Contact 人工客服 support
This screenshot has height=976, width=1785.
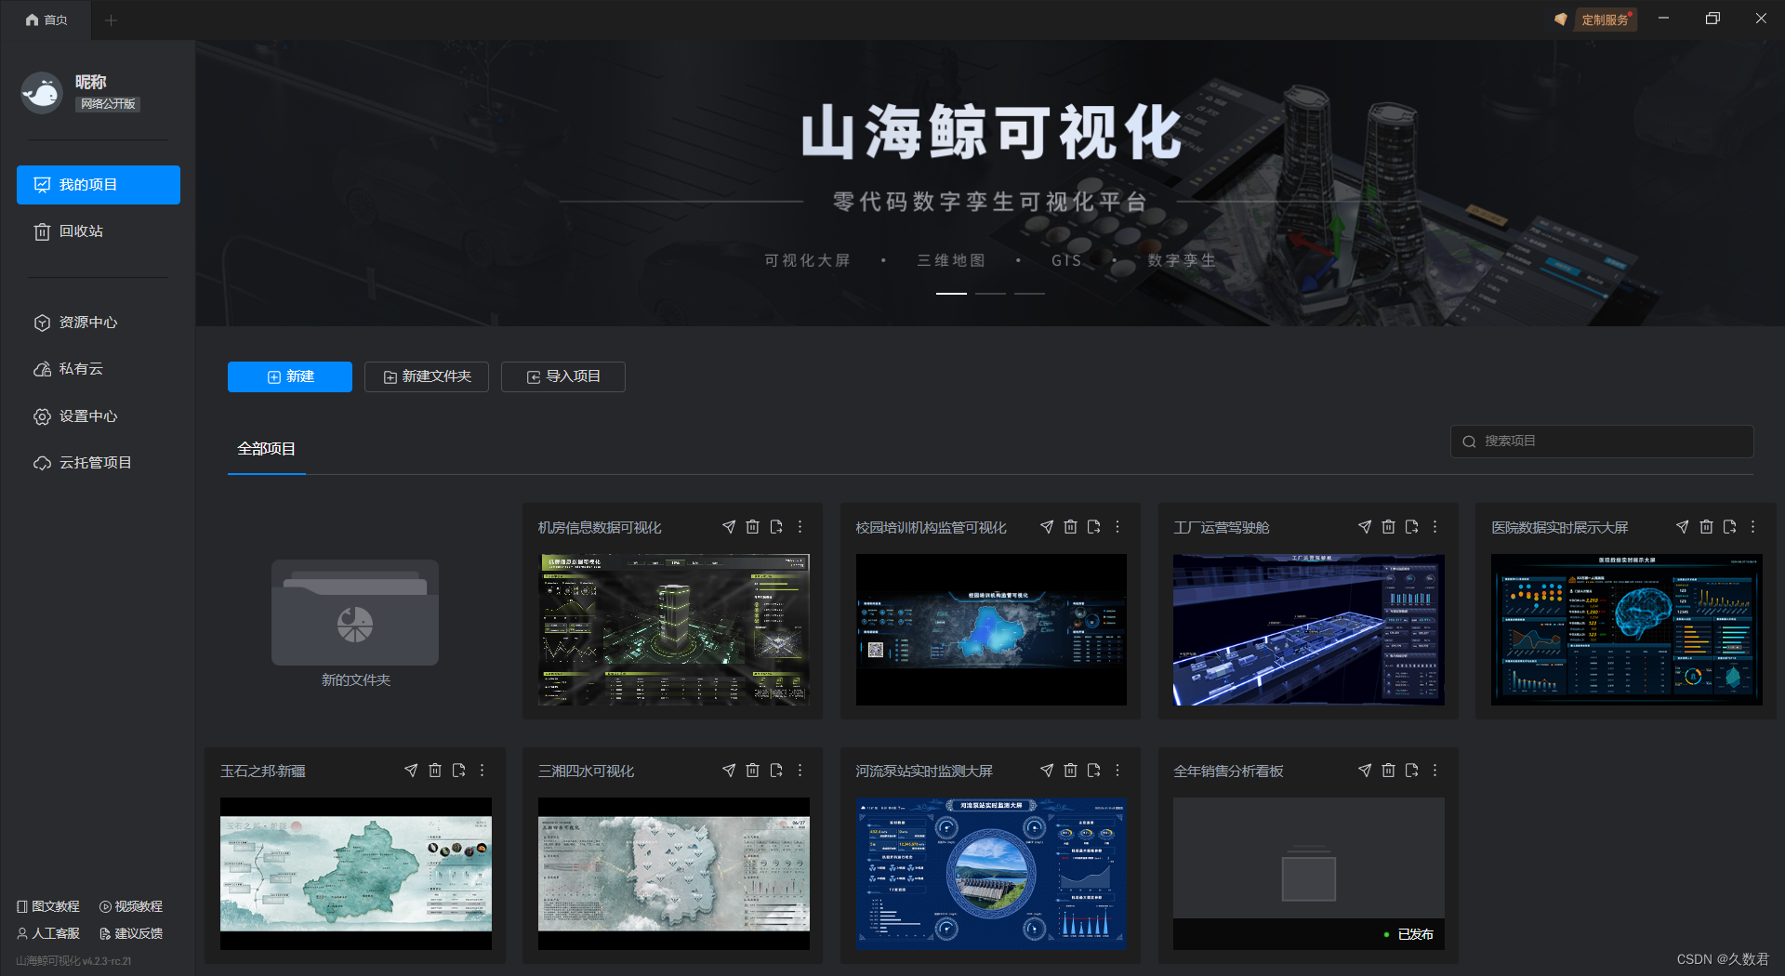coord(48,933)
